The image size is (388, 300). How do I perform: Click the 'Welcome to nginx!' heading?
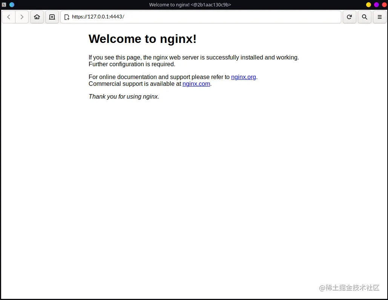[142, 39]
